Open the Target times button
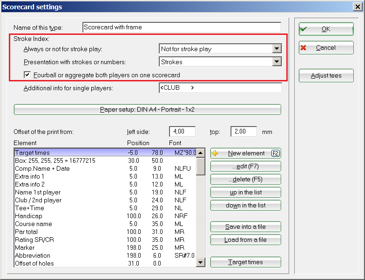Image resolution: width=365 pixels, height=280 pixels. click(x=245, y=262)
